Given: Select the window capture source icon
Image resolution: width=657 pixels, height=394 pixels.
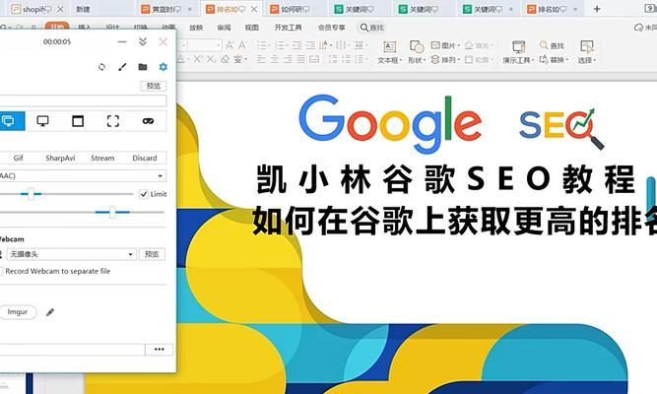Looking at the screenshot, I should tap(78, 121).
